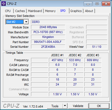Click the Kingston manufacturer value
112x110 pixels.
[48, 37]
